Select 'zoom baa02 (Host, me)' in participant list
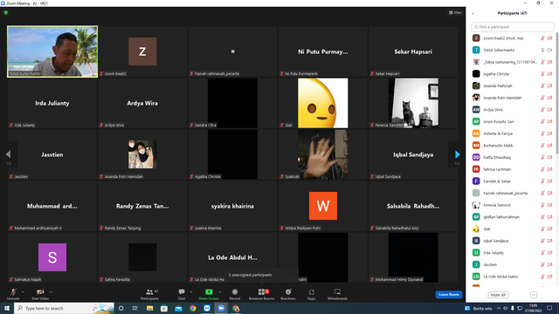The image size is (559, 314). (513, 38)
